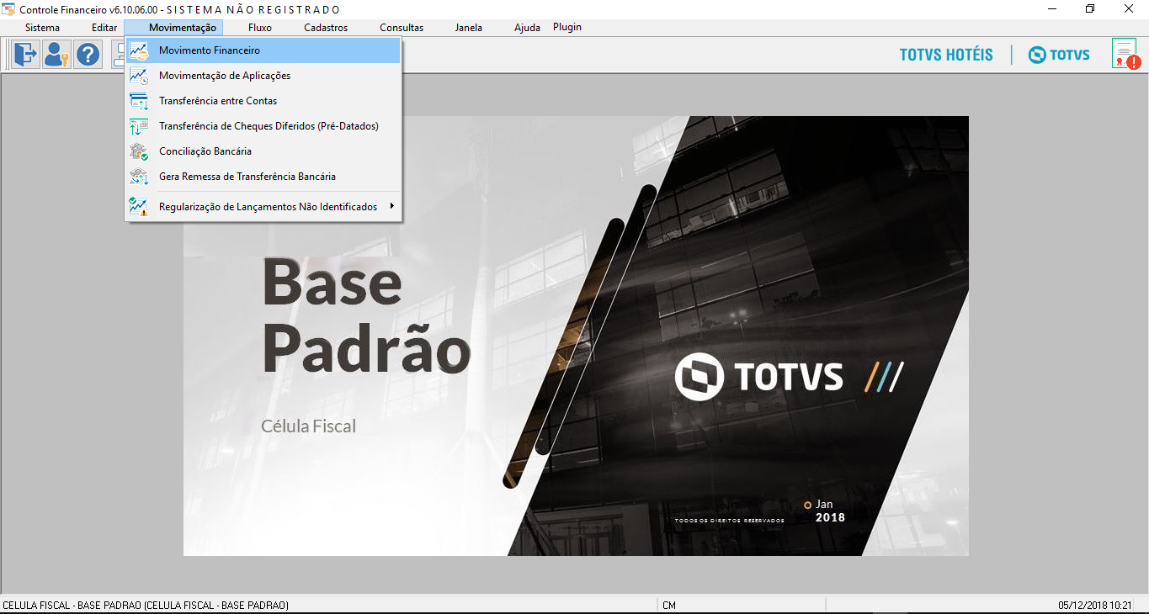Open the Ajuda menu
Screen dimensions: 1149x614
click(527, 28)
